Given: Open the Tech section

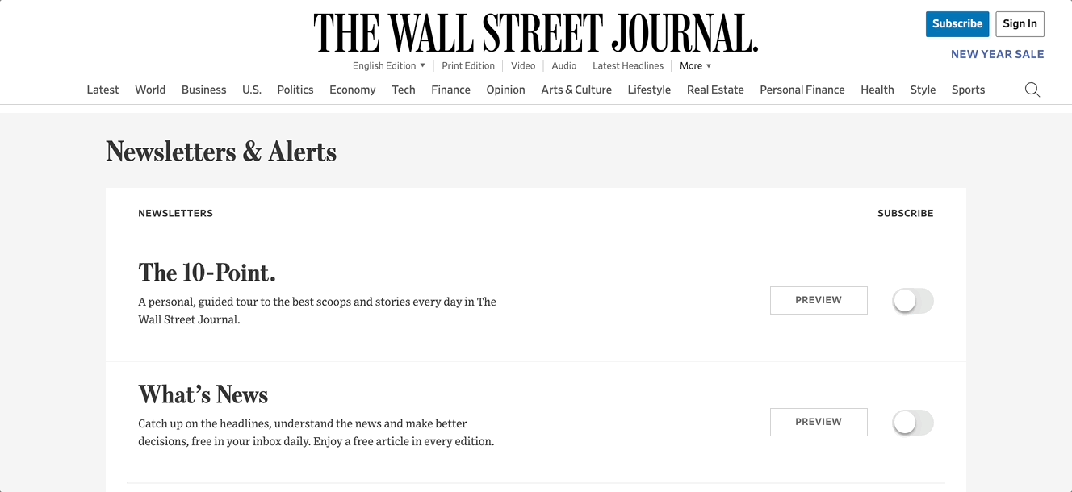Looking at the screenshot, I should point(404,90).
